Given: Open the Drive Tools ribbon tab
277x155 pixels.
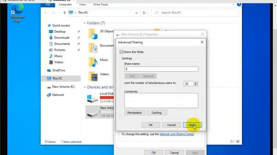Looking at the screenshot, I should tap(101, 5).
